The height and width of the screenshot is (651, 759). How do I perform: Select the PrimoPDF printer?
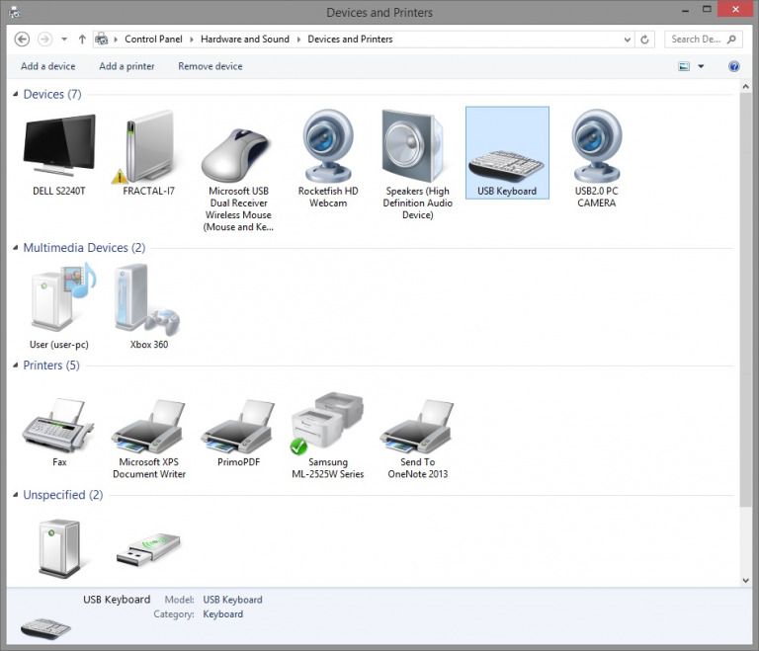tap(237, 427)
